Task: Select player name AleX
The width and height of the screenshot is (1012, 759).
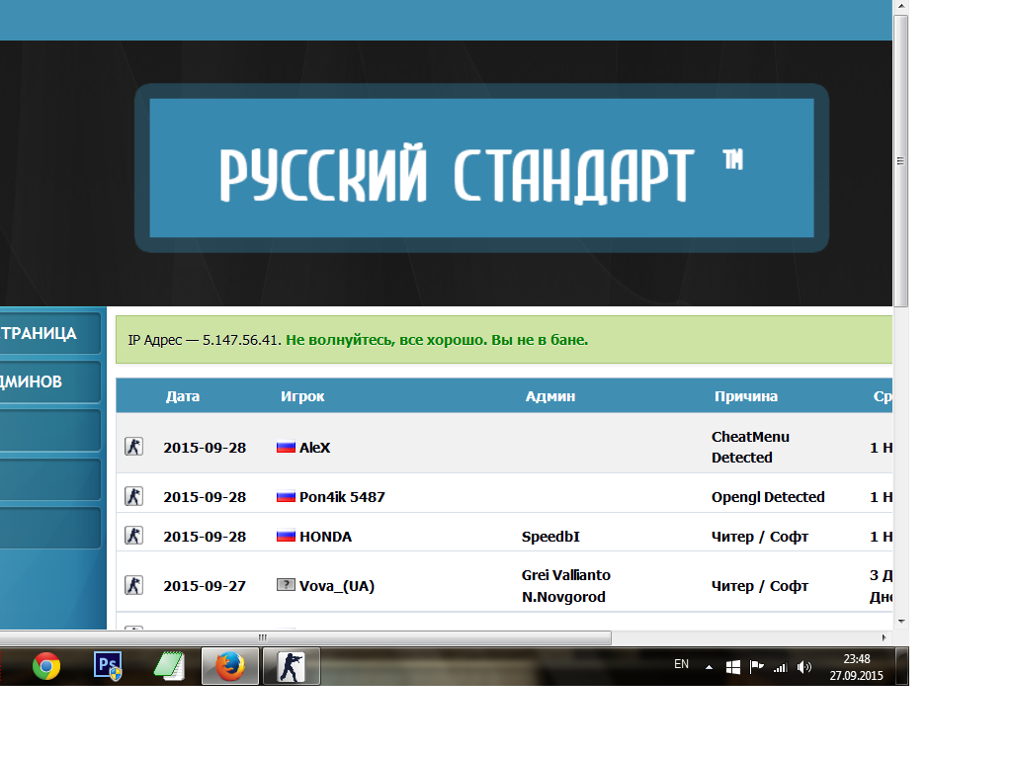Action: [x=314, y=448]
